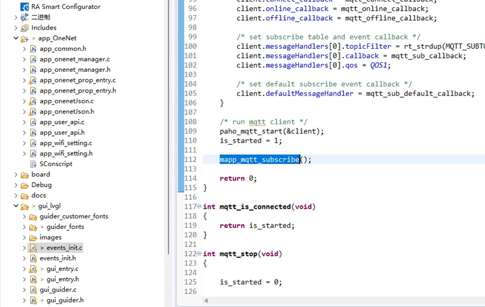Select gui_guider.h in project tree
Screen dimensions: 485x307
click(x=65, y=300)
